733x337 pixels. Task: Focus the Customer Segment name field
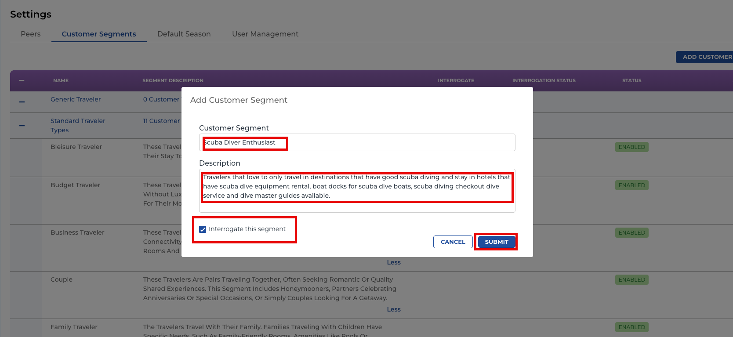pyautogui.click(x=357, y=142)
